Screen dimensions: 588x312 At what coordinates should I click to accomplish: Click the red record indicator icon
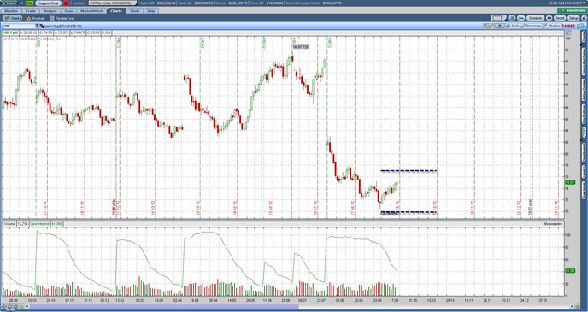67,3
